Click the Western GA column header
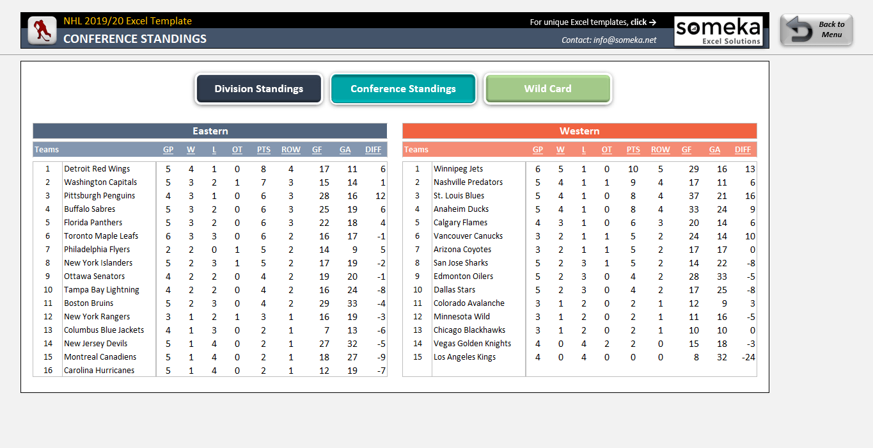The height and width of the screenshot is (448, 873). [x=715, y=150]
